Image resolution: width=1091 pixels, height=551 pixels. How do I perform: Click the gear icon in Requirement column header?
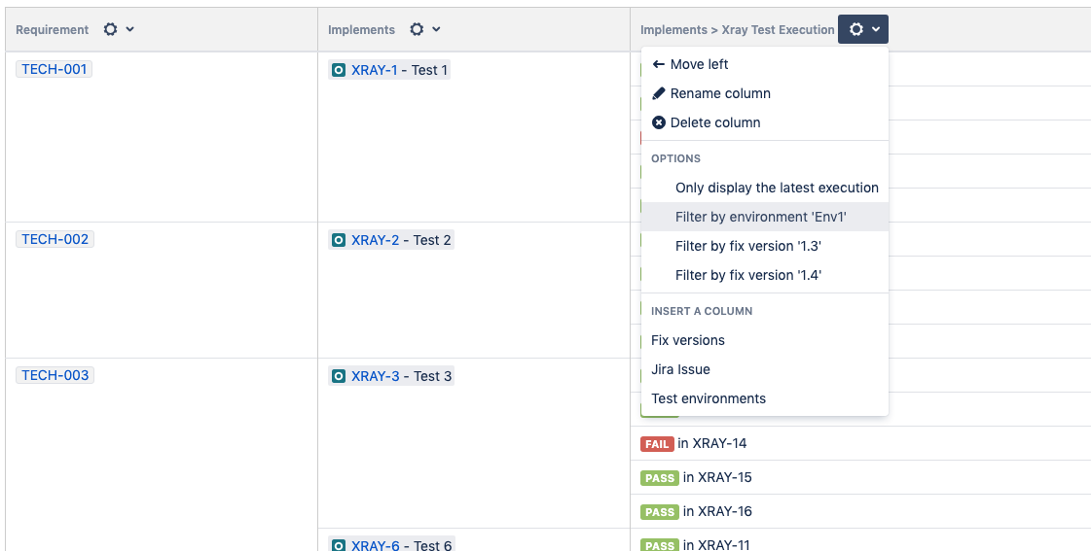[x=110, y=30]
